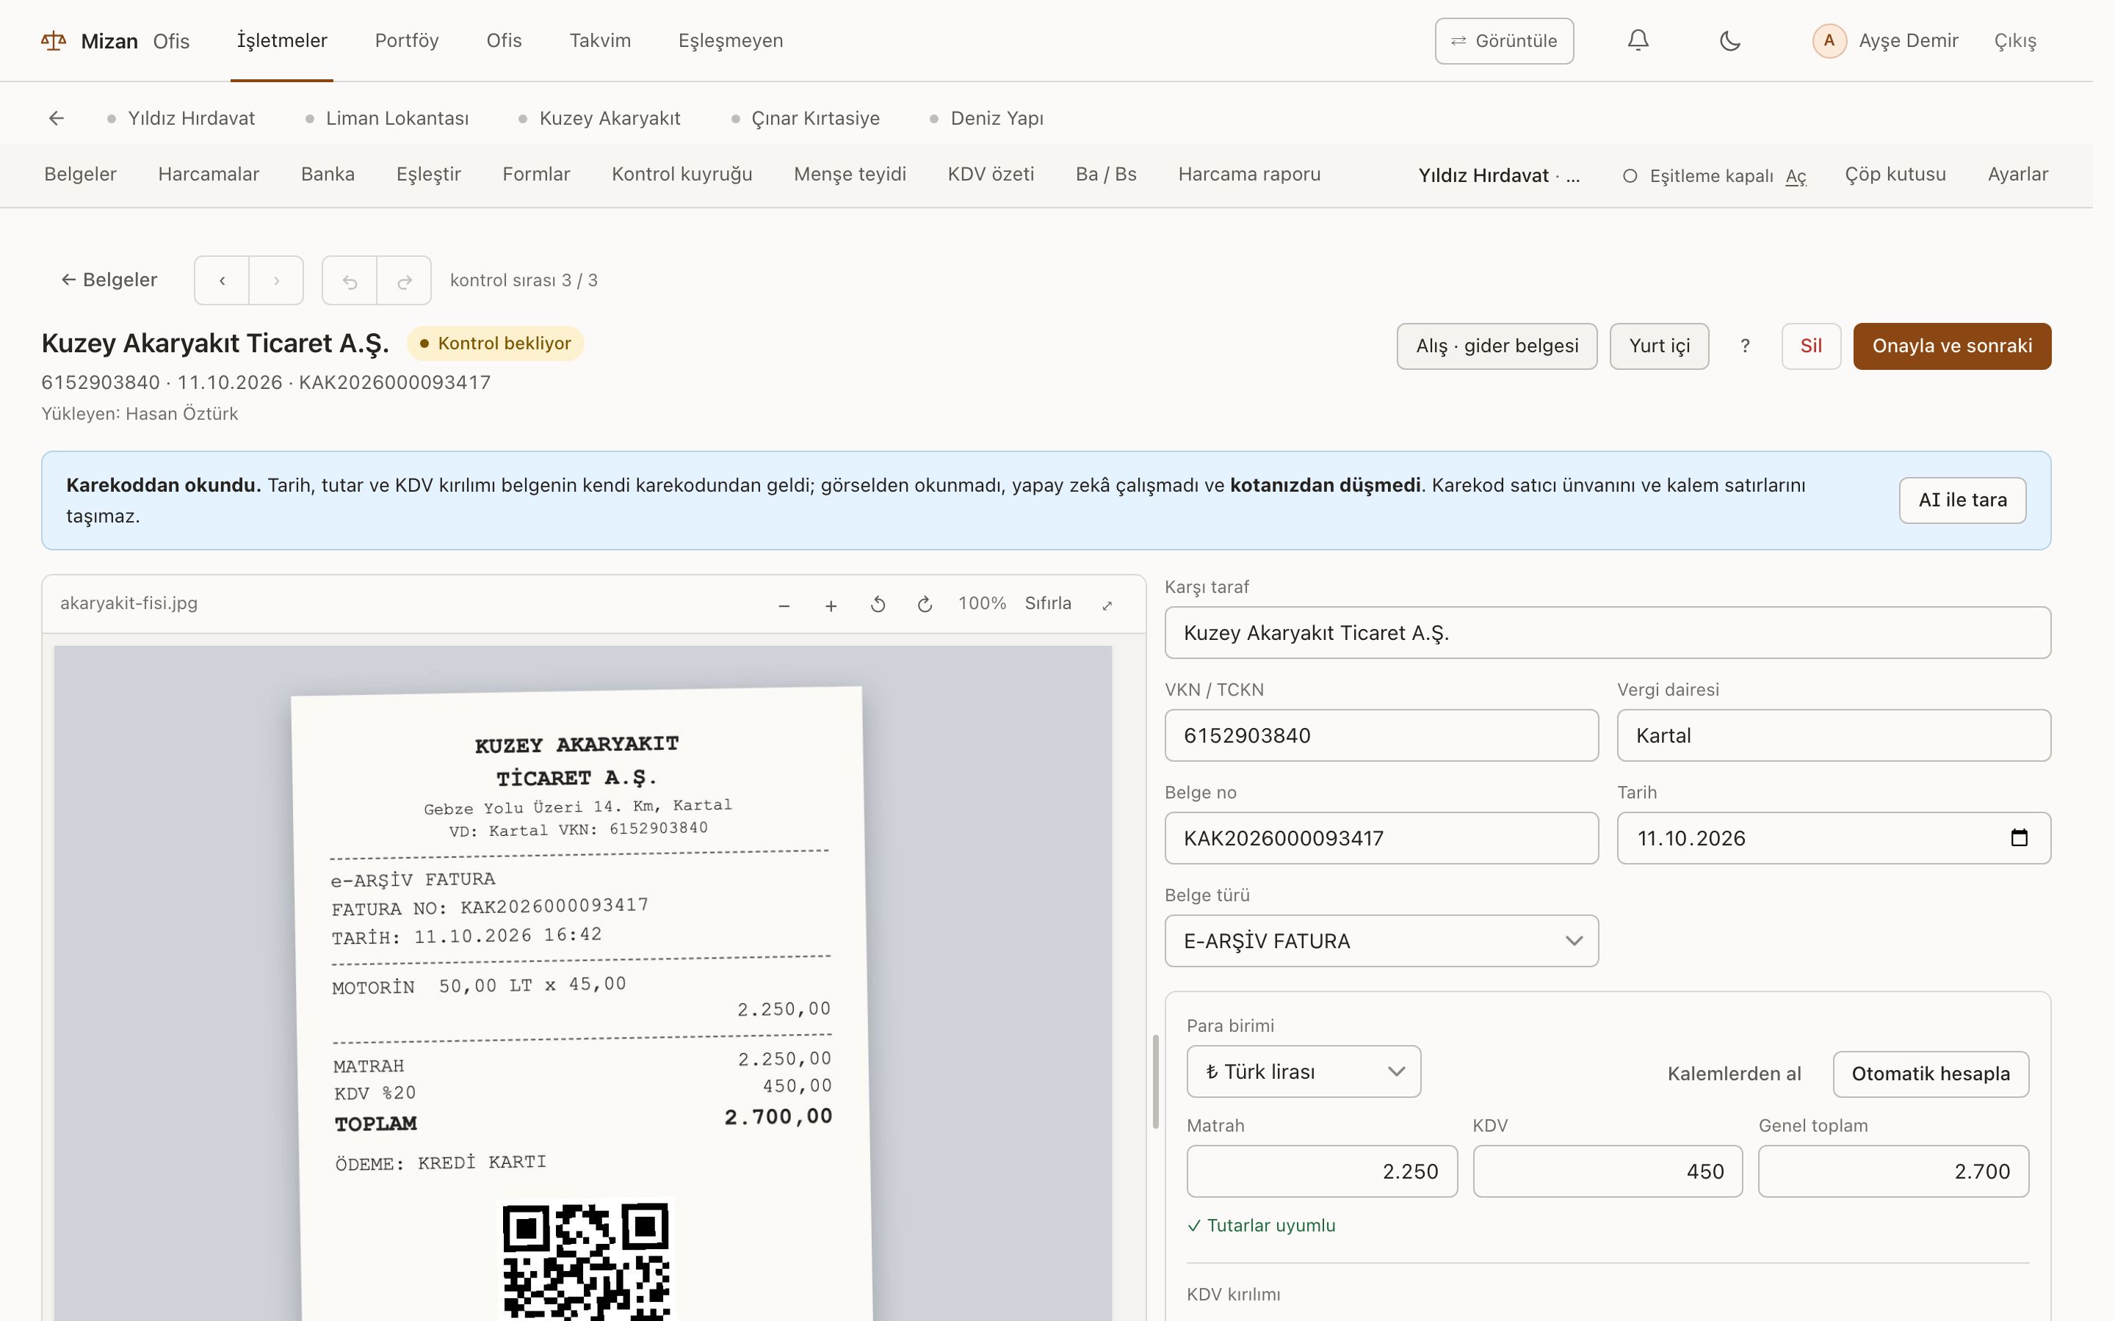Viewport: 2115px width, 1321px height.
Task: Expand receipt viewer to fullscreen
Action: click(1107, 605)
